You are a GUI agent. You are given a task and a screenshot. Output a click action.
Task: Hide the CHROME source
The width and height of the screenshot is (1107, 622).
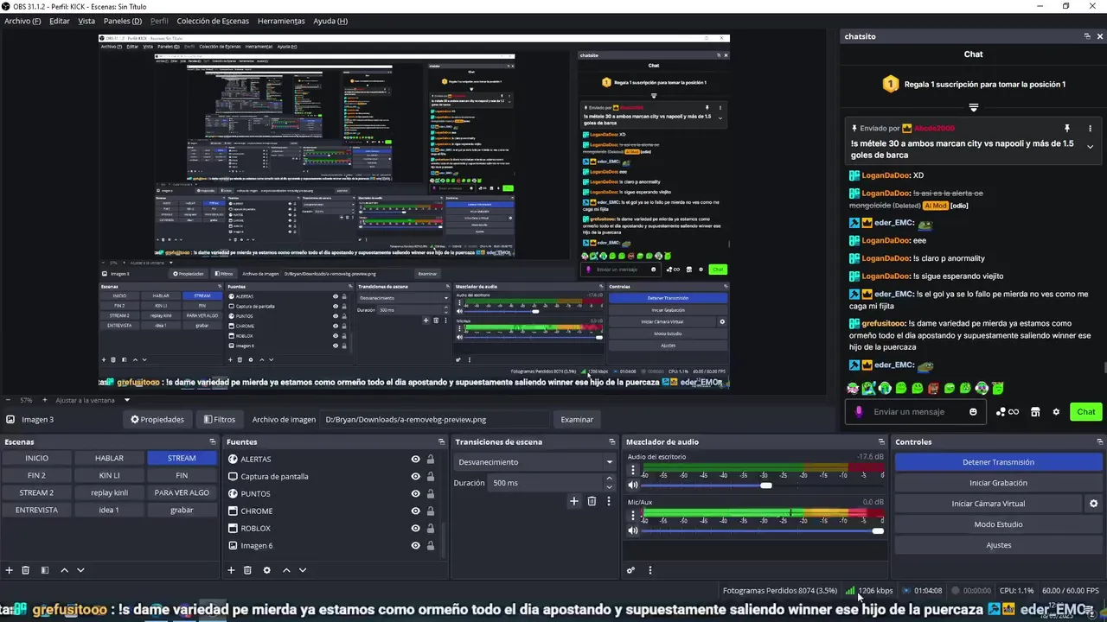coord(416,511)
